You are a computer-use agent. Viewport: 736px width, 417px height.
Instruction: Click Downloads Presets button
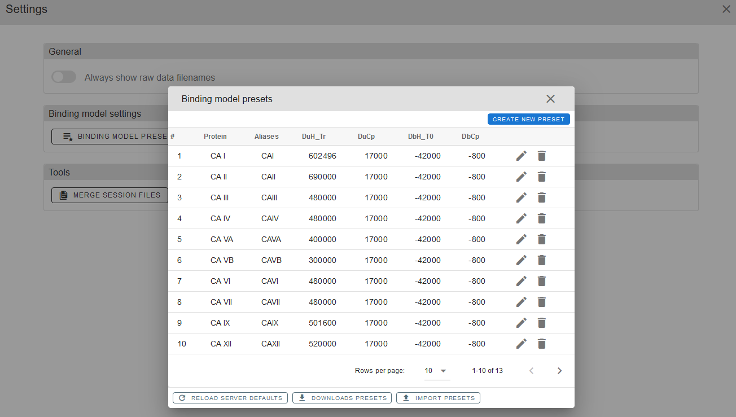click(x=343, y=398)
